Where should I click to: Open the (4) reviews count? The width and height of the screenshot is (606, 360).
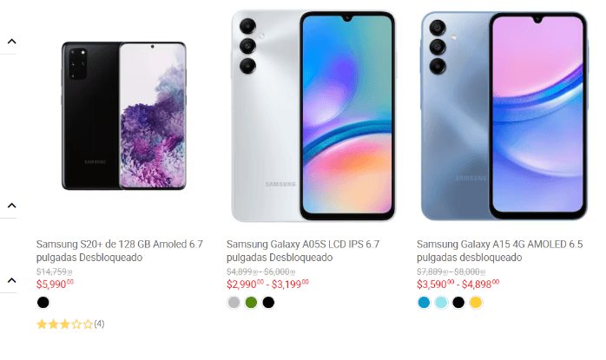[x=99, y=324]
